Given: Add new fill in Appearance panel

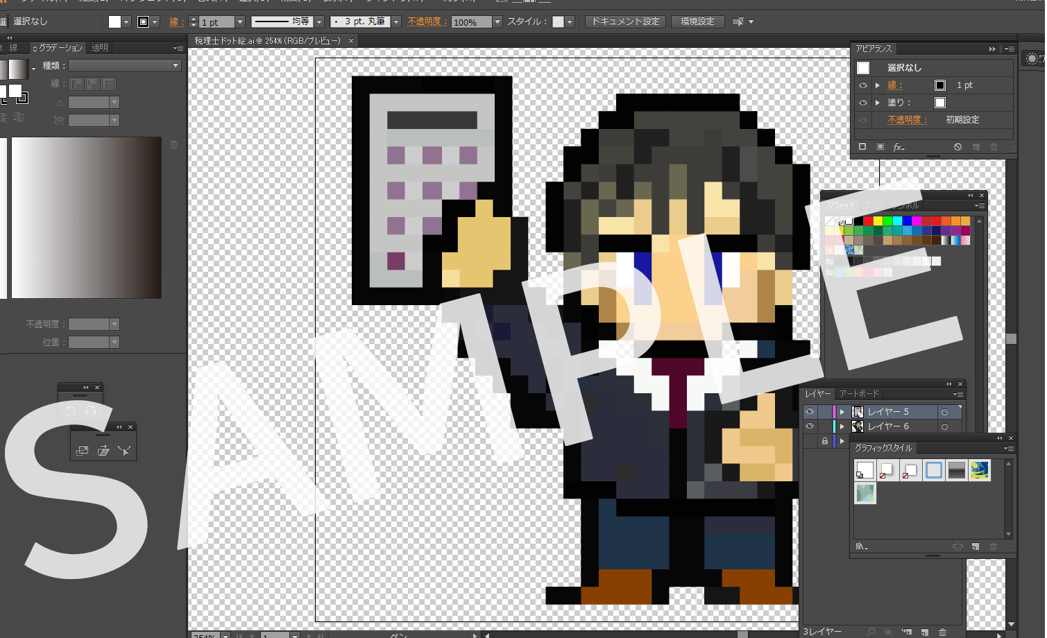Looking at the screenshot, I should pos(880,147).
